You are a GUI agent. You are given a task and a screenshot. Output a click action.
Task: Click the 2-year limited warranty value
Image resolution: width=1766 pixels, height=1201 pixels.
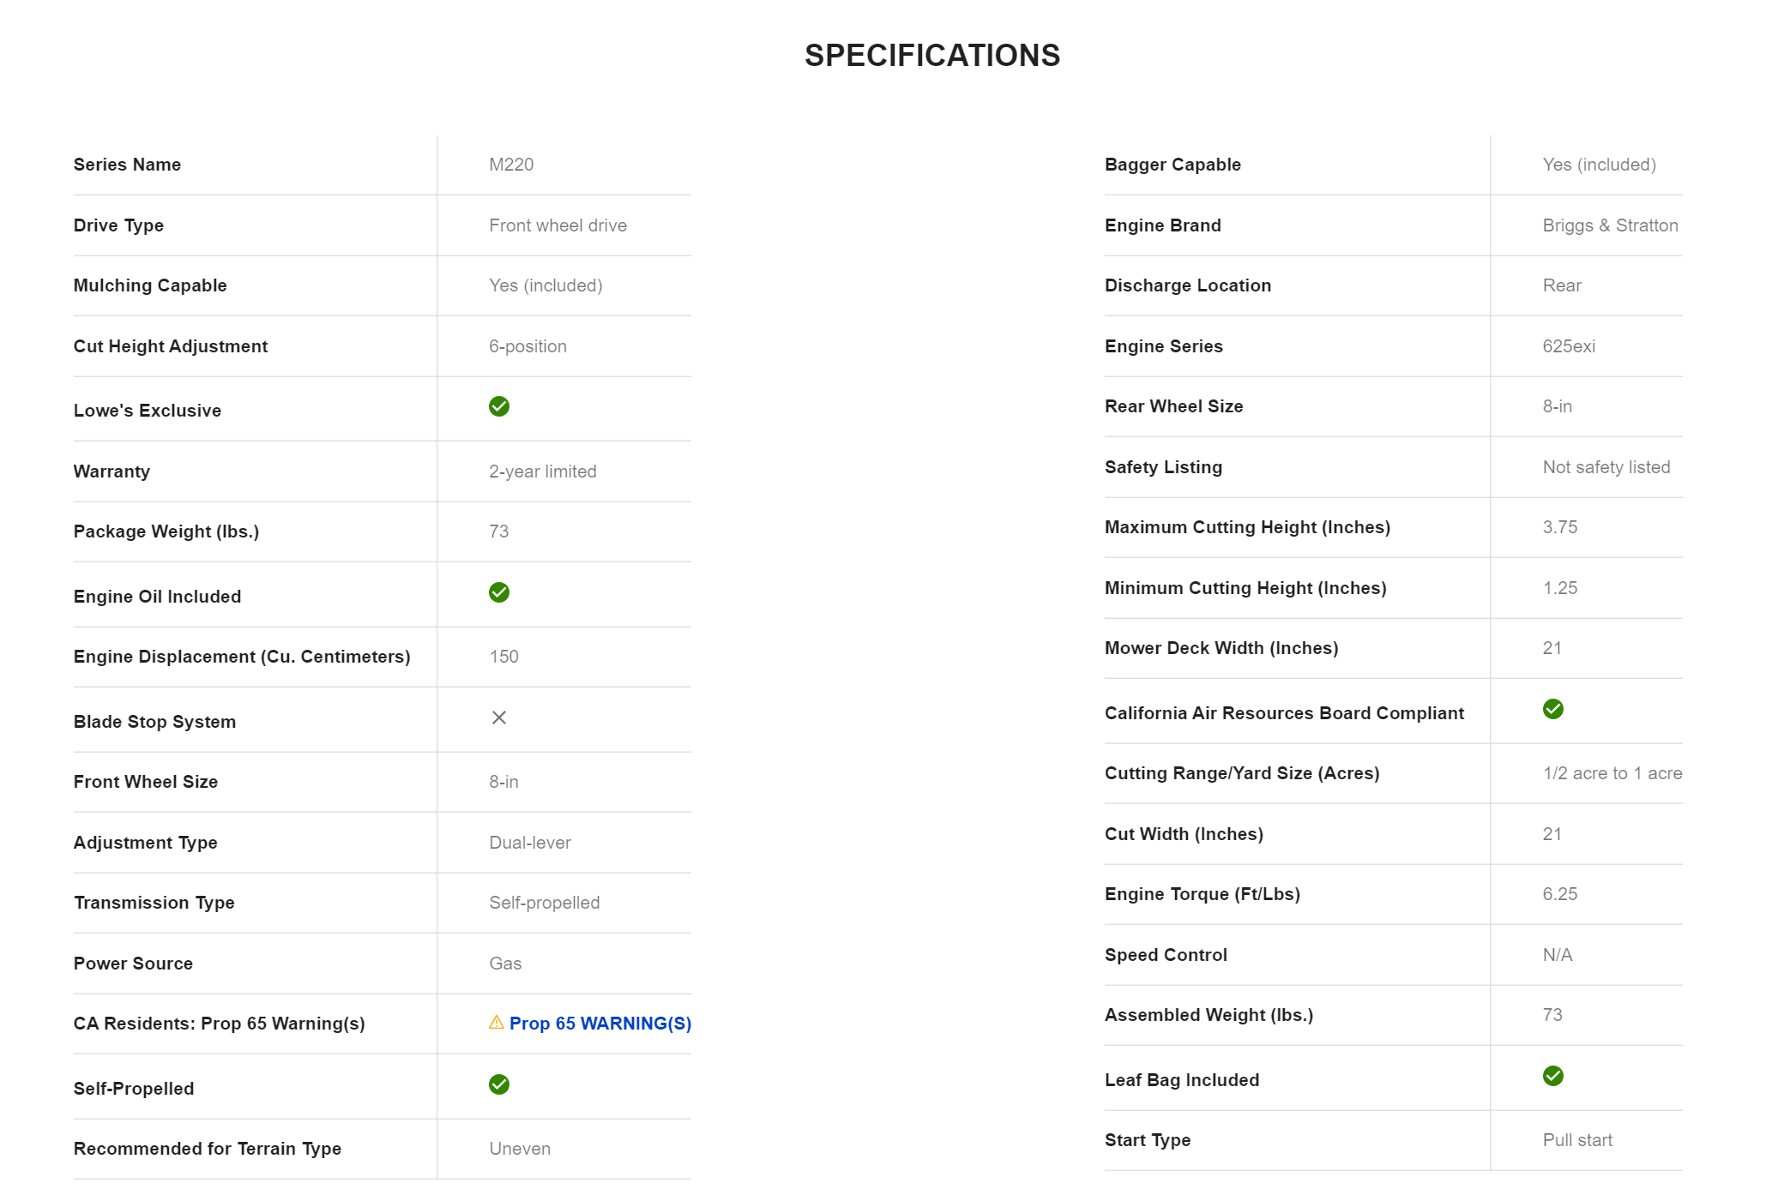tap(542, 471)
